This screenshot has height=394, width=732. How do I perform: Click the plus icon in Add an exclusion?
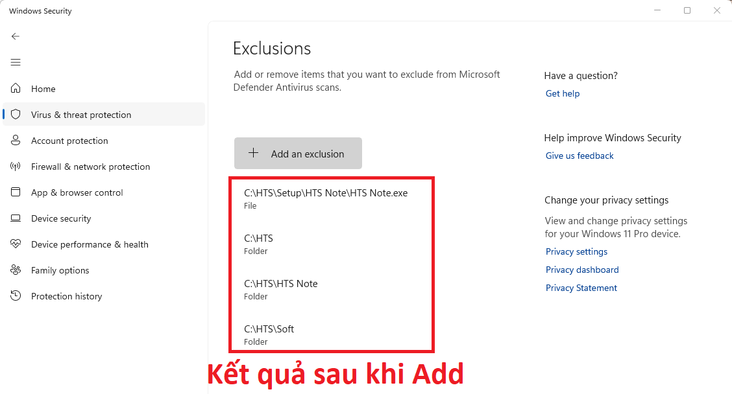[253, 153]
